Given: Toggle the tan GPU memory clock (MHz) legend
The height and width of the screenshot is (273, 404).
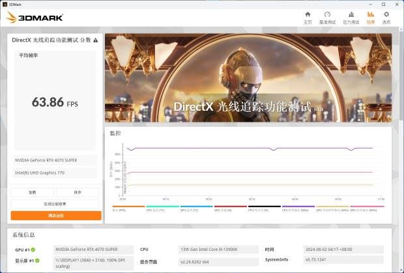Looking at the screenshot, I should 332,208.
